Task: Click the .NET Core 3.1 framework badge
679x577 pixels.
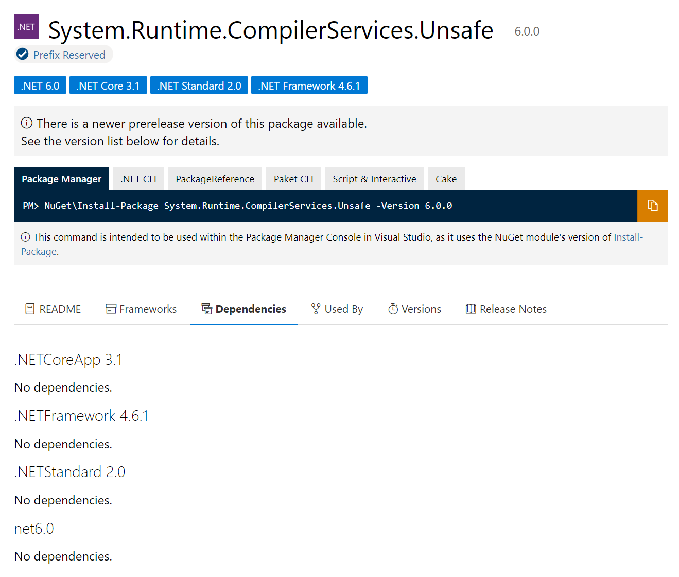Action: coord(108,86)
